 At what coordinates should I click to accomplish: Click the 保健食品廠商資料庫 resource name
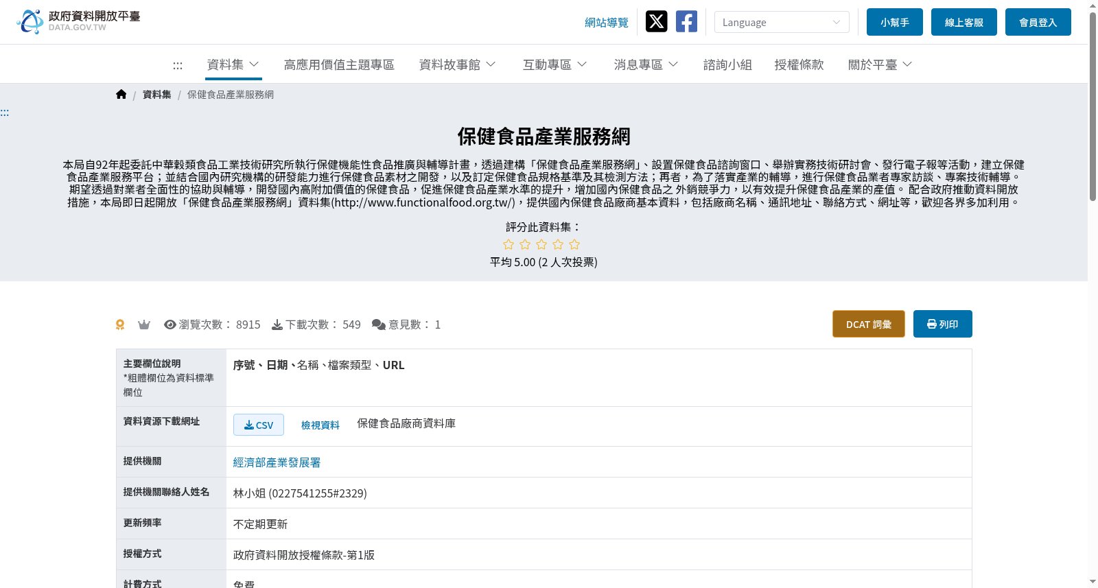(x=406, y=424)
